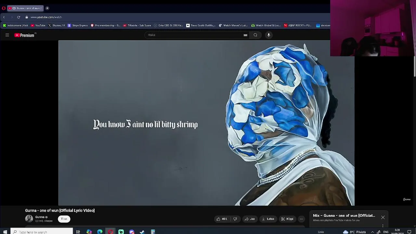
Task: Click the video player to pause
Action: (x=206, y=123)
